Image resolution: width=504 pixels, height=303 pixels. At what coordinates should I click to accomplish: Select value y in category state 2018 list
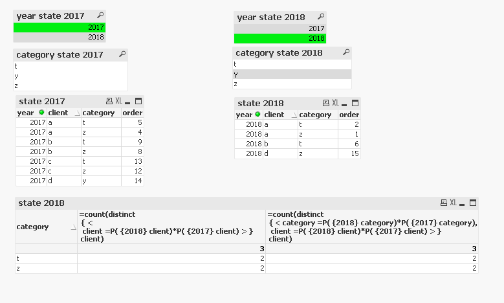tap(292, 74)
